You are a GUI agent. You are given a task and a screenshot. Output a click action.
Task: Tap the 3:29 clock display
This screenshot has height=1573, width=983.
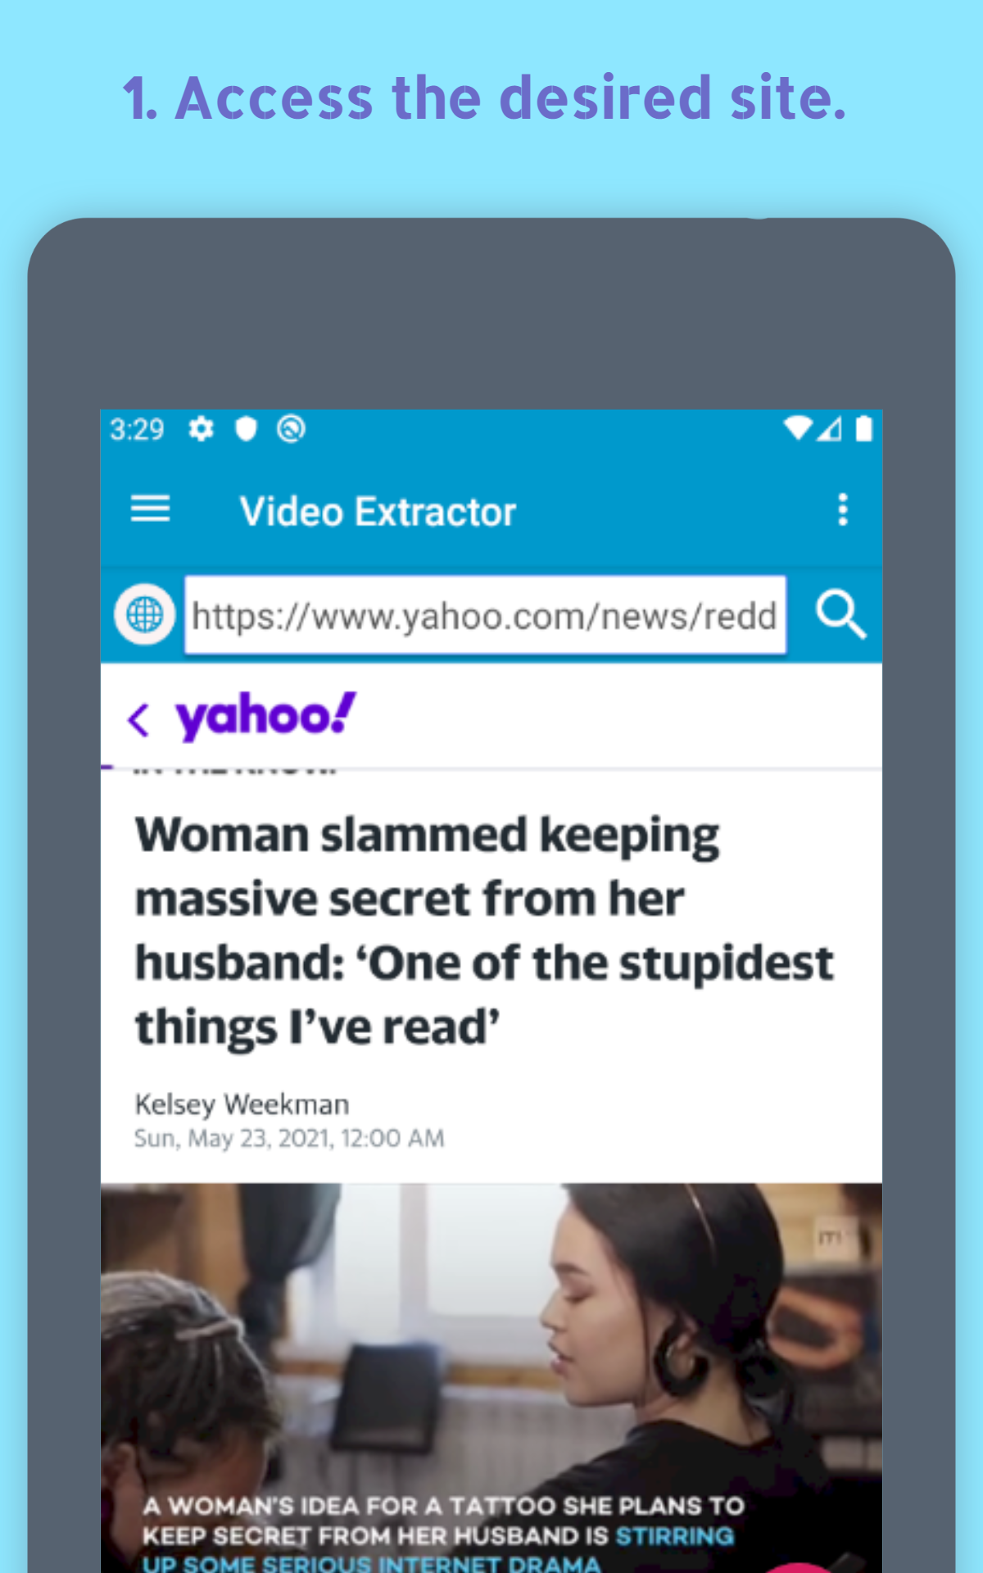(x=137, y=429)
